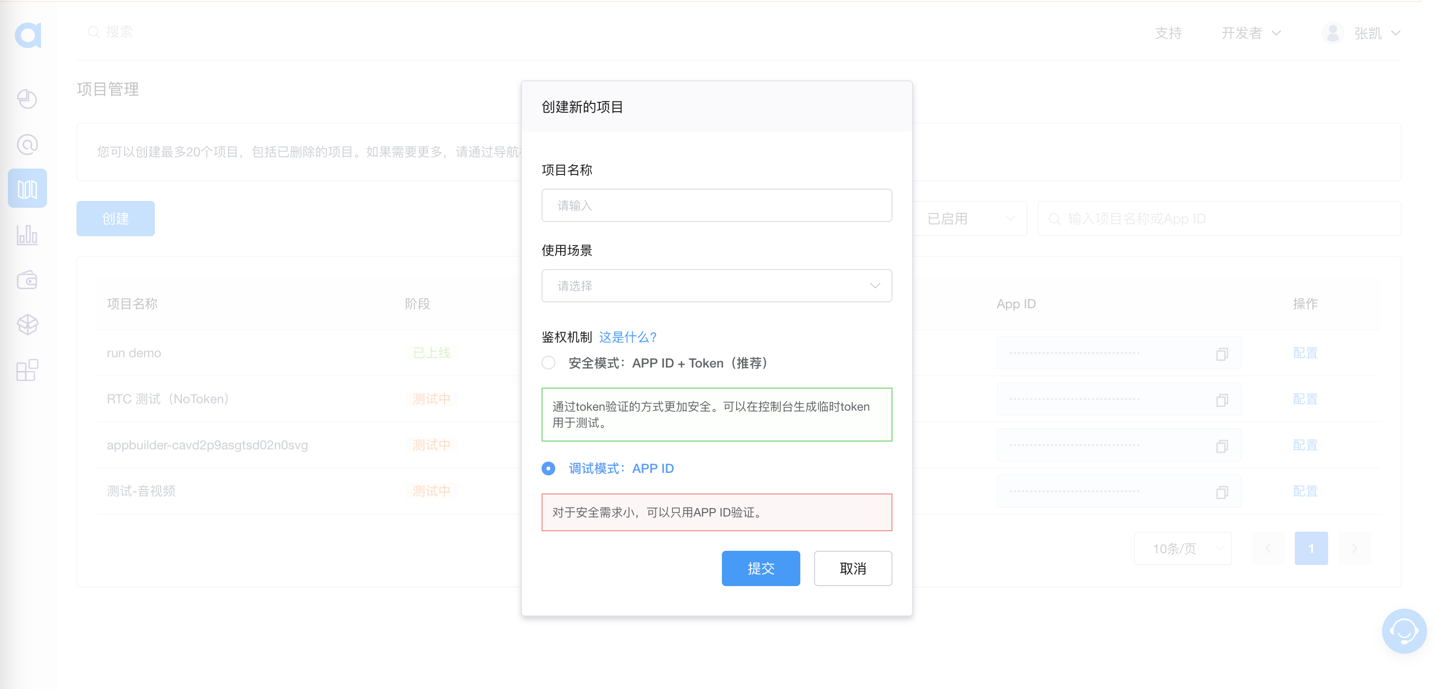Click the 已上线 stage tag
This screenshot has width=1434, height=689.
pyautogui.click(x=431, y=353)
